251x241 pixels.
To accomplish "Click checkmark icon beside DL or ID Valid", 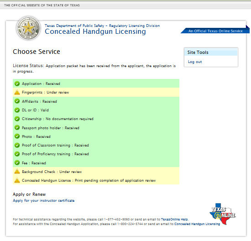I will pos(17,110).
